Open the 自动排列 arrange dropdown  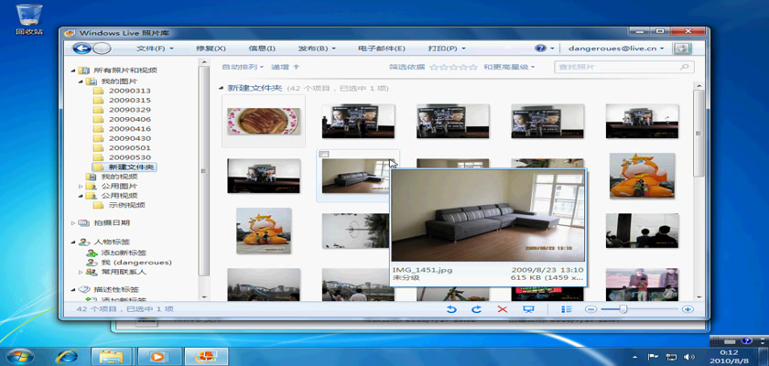click(x=243, y=67)
